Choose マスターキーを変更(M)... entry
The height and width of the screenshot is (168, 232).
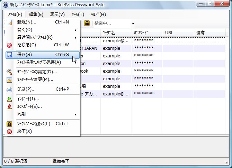click(x=43, y=80)
